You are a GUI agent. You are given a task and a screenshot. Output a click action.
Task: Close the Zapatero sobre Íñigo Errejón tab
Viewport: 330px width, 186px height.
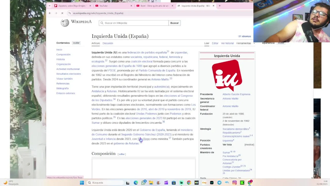[90, 6]
